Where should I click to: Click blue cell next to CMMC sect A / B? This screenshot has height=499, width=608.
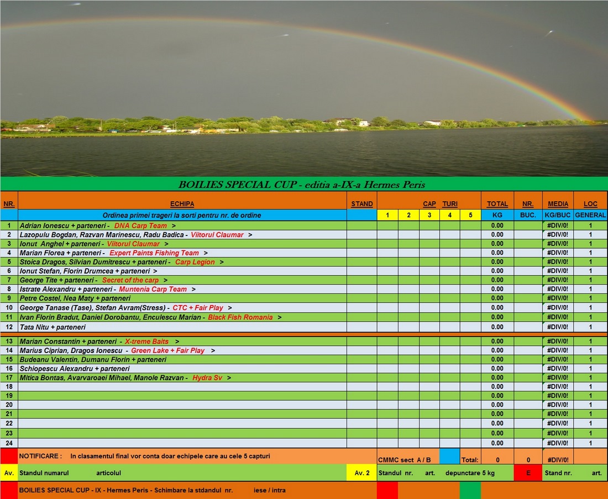coord(449,457)
